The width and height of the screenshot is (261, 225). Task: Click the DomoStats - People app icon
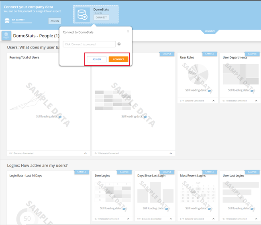pos(6,36)
